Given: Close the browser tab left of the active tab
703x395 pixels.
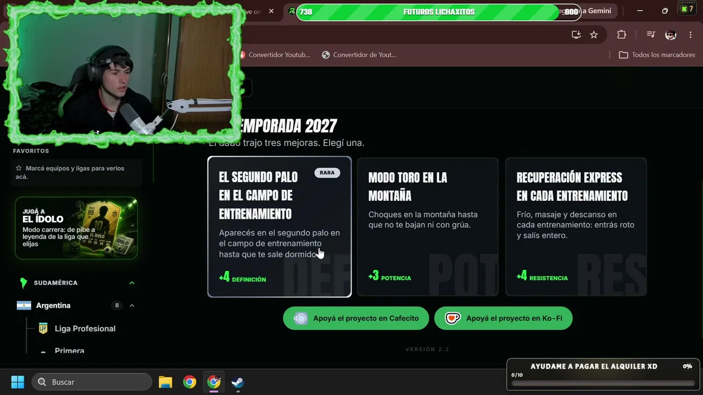Looking at the screenshot, I should point(271,12).
